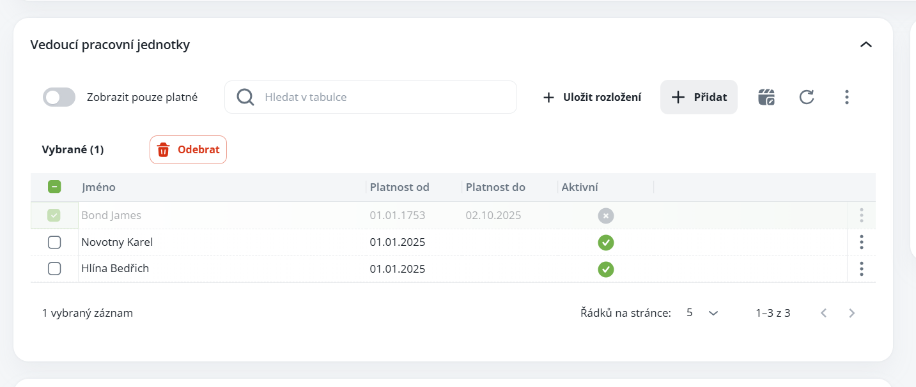Click the 'Odebrat' remove button
Screen dimensions: 916x387
pyautogui.click(x=188, y=150)
